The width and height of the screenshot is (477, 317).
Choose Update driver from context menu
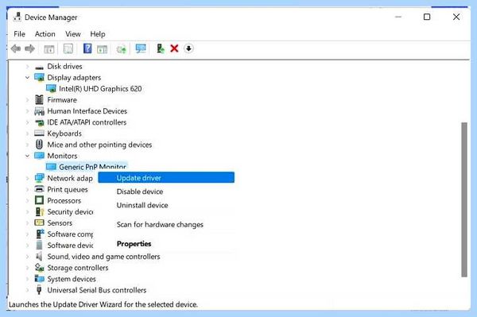click(166, 178)
